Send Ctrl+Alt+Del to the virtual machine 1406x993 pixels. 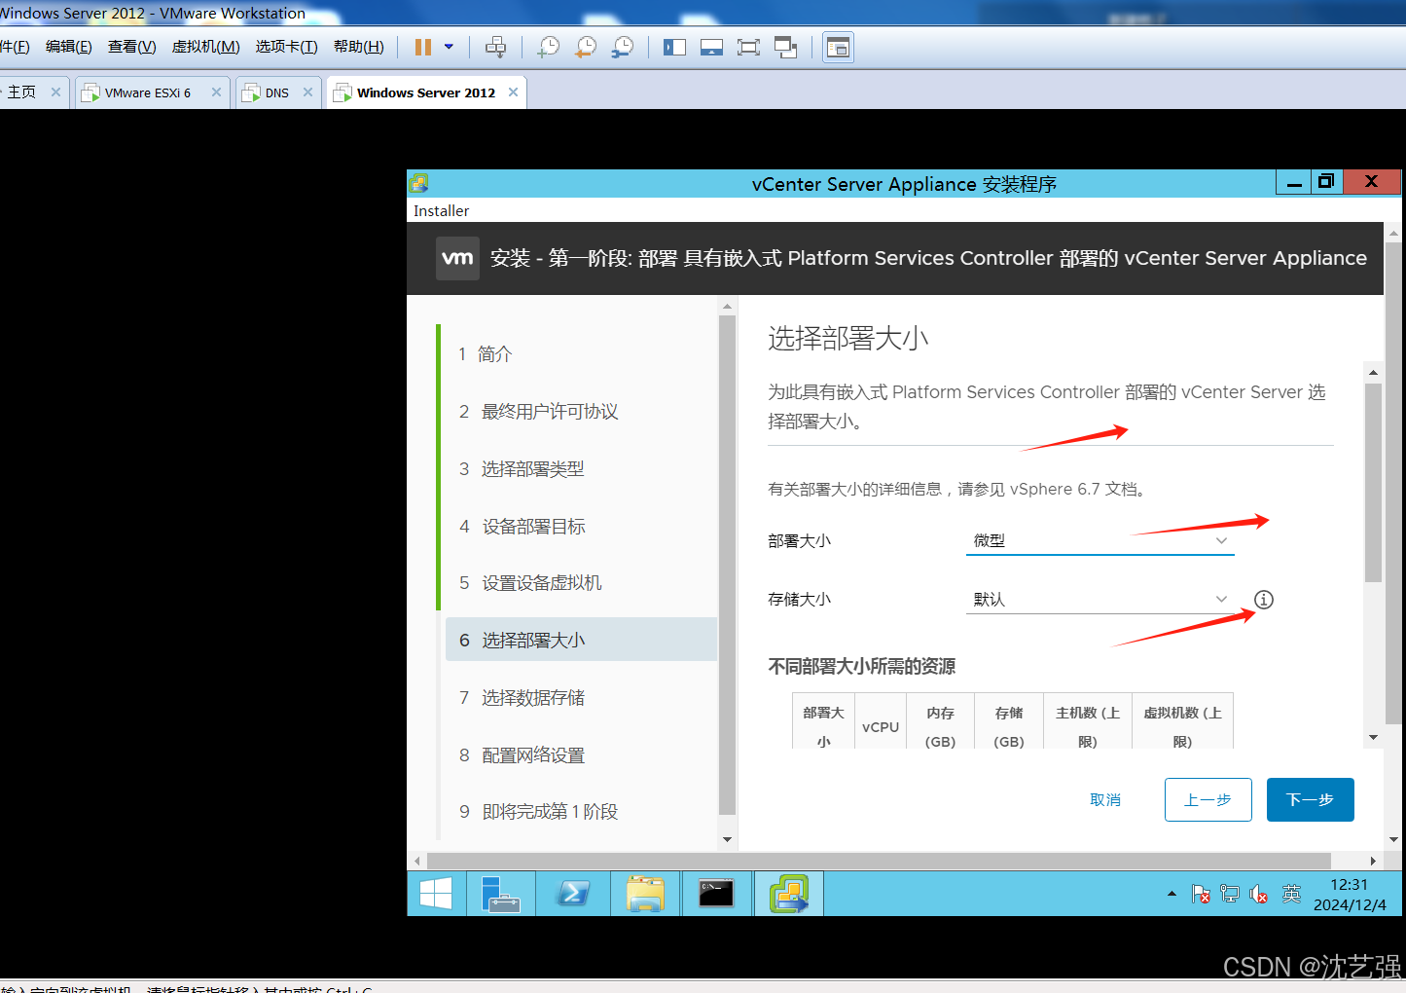click(495, 47)
